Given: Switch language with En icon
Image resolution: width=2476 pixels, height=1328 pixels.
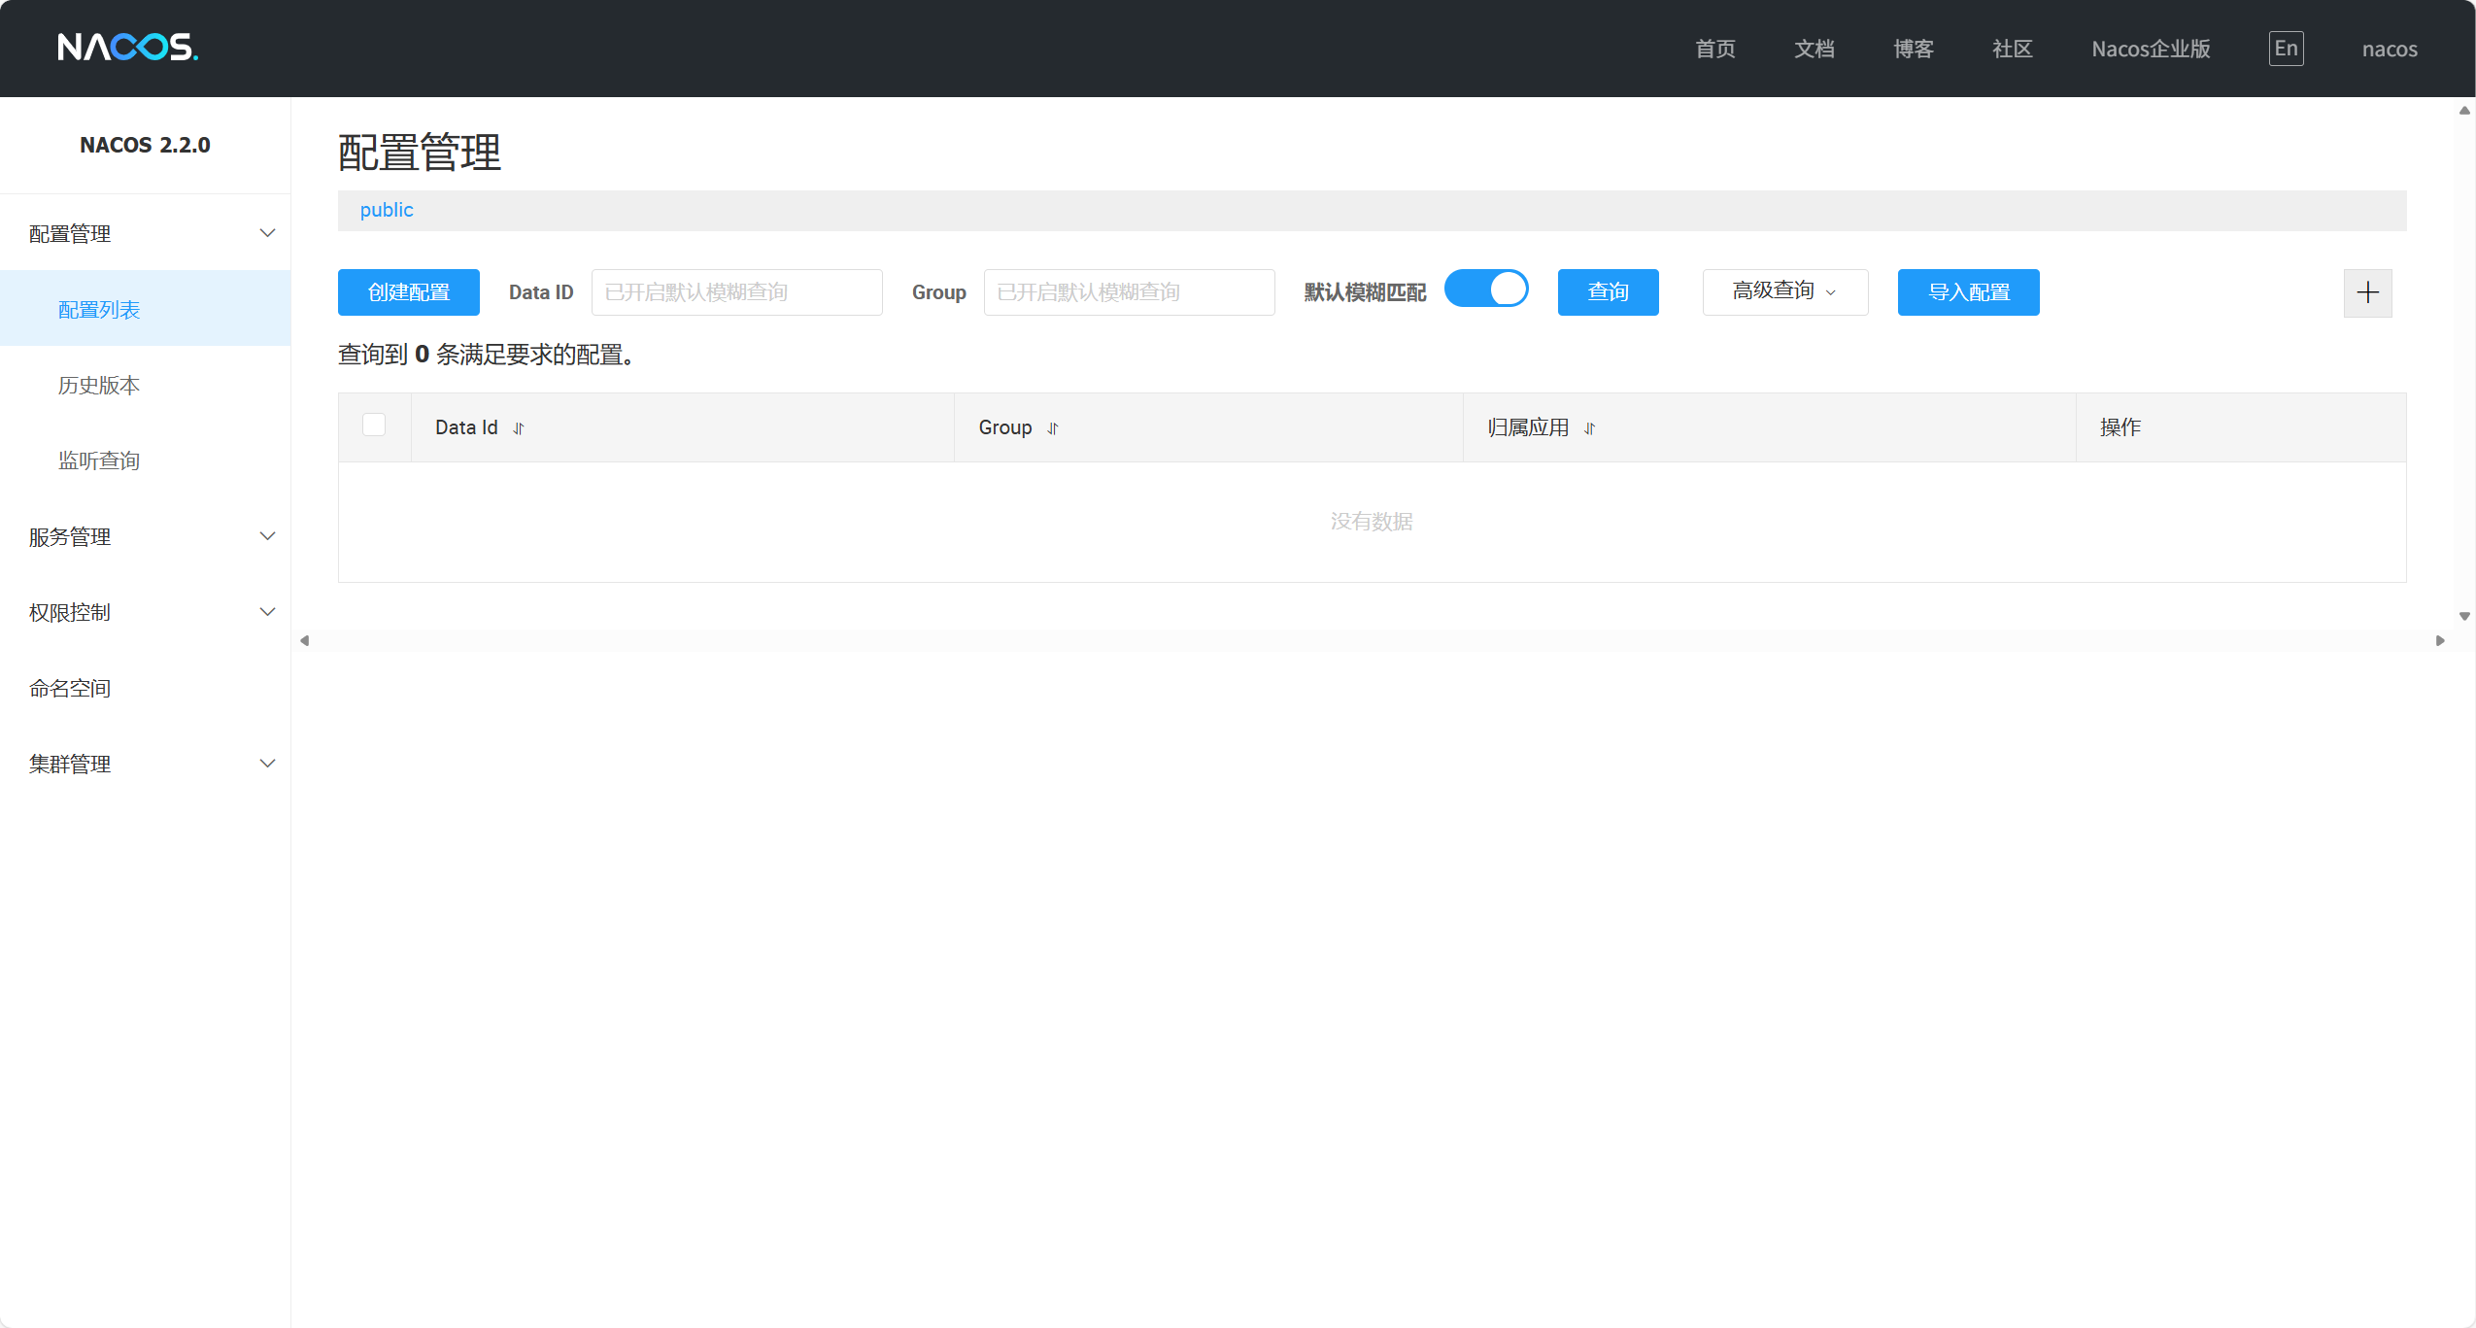Looking at the screenshot, I should (2286, 49).
